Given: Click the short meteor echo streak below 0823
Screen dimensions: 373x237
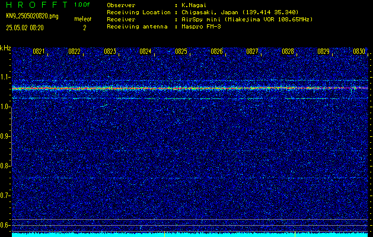Looking at the screenshot, I should point(104,105).
